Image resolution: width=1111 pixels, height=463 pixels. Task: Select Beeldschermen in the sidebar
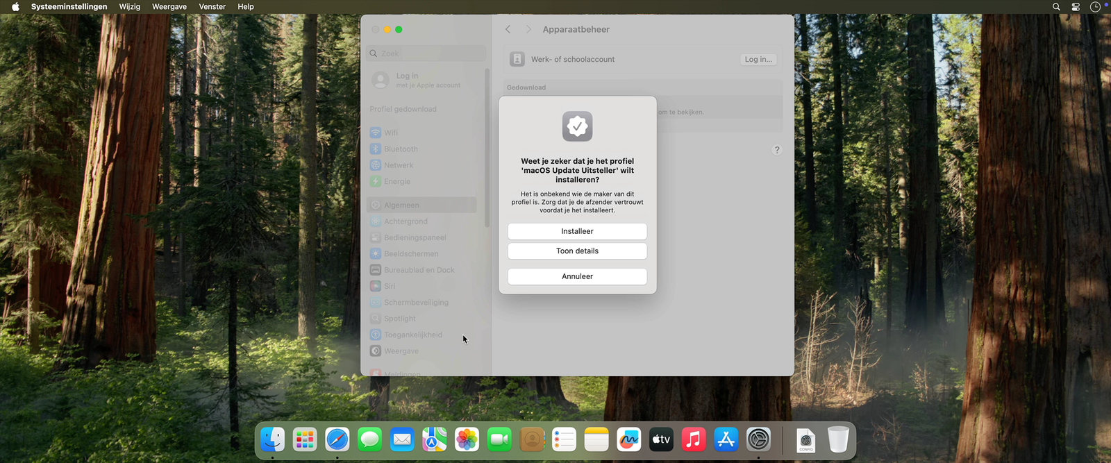pyautogui.click(x=422, y=253)
